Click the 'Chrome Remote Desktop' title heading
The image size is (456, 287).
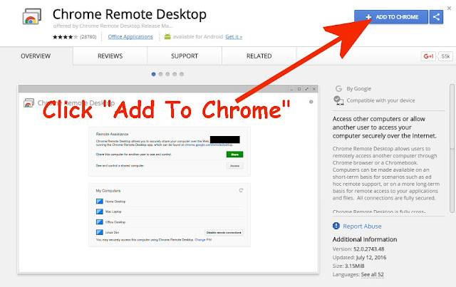pyautogui.click(x=130, y=14)
